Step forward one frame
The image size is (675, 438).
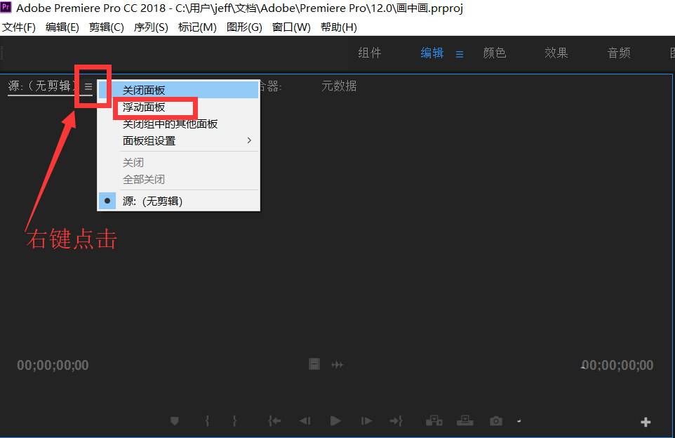pos(366,421)
